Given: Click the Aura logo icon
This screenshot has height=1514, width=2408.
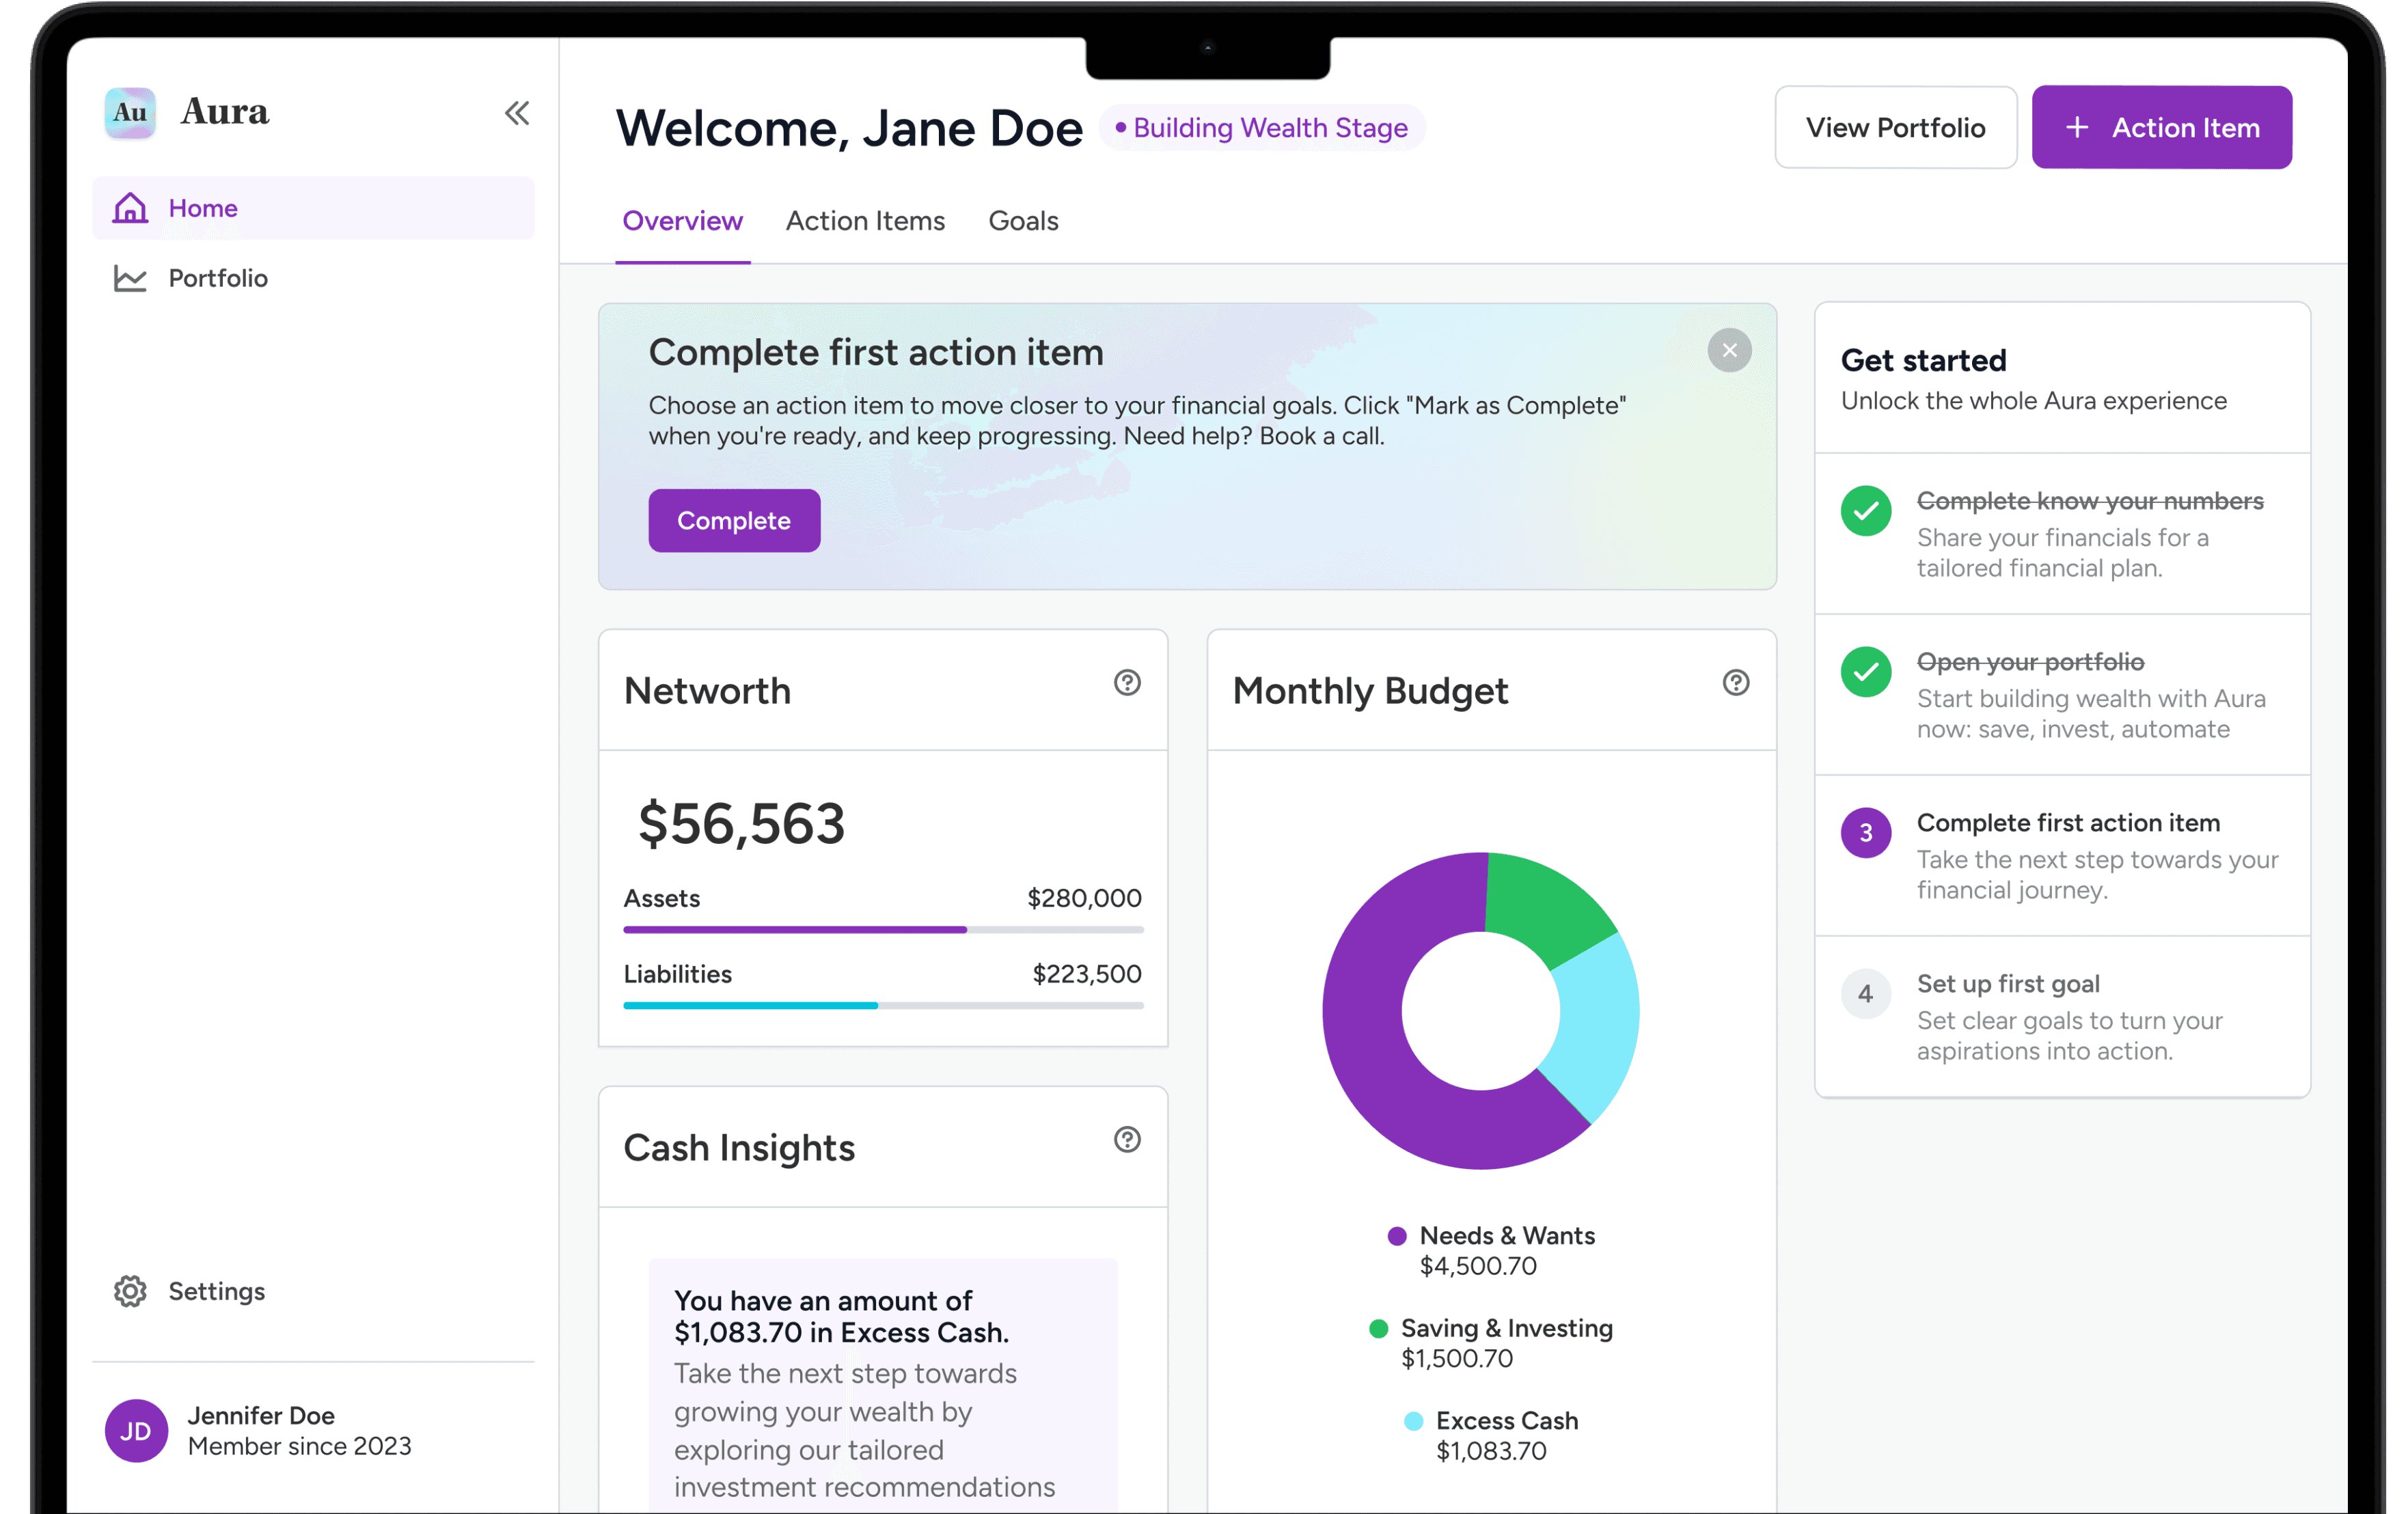Looking at the screenshot, I should point(130,112).
